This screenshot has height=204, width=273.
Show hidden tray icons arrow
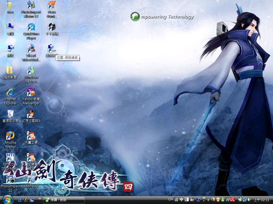click(x=208, y=200)
